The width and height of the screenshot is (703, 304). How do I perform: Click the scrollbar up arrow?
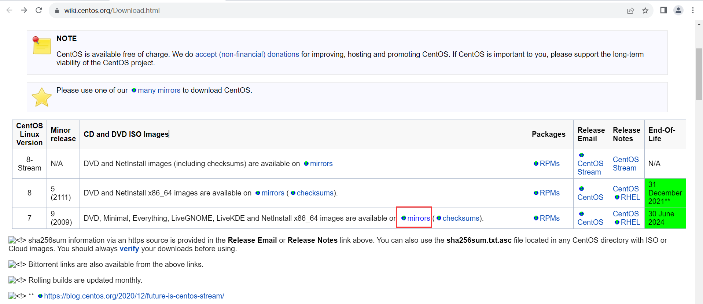699,24
